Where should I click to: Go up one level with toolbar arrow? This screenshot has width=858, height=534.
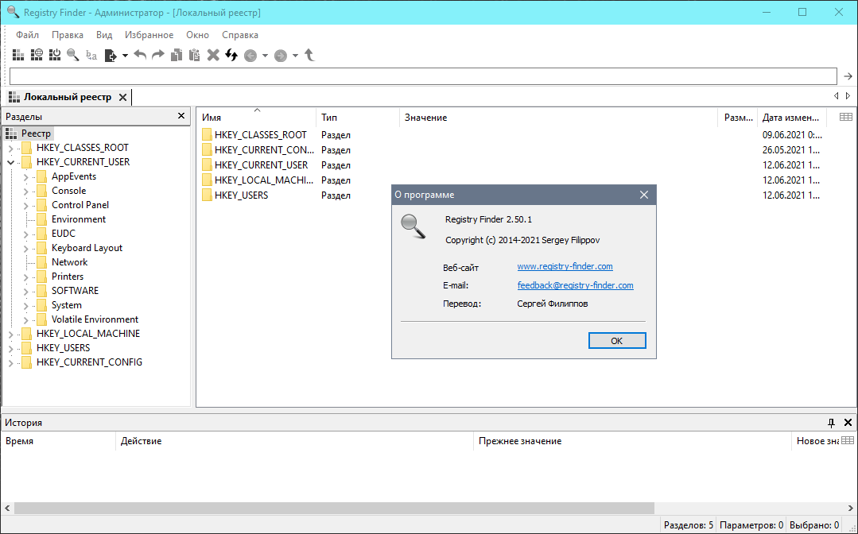[310, 55]
